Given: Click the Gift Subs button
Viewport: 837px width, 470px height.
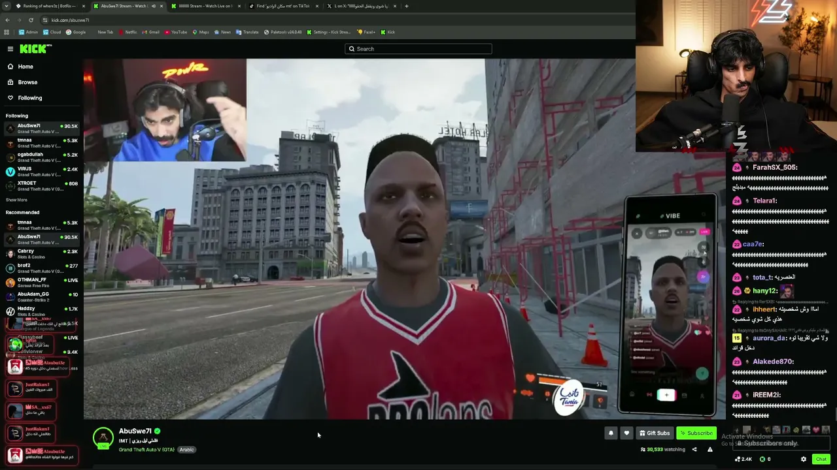Looking at the screenshot, I should point(655,433).
